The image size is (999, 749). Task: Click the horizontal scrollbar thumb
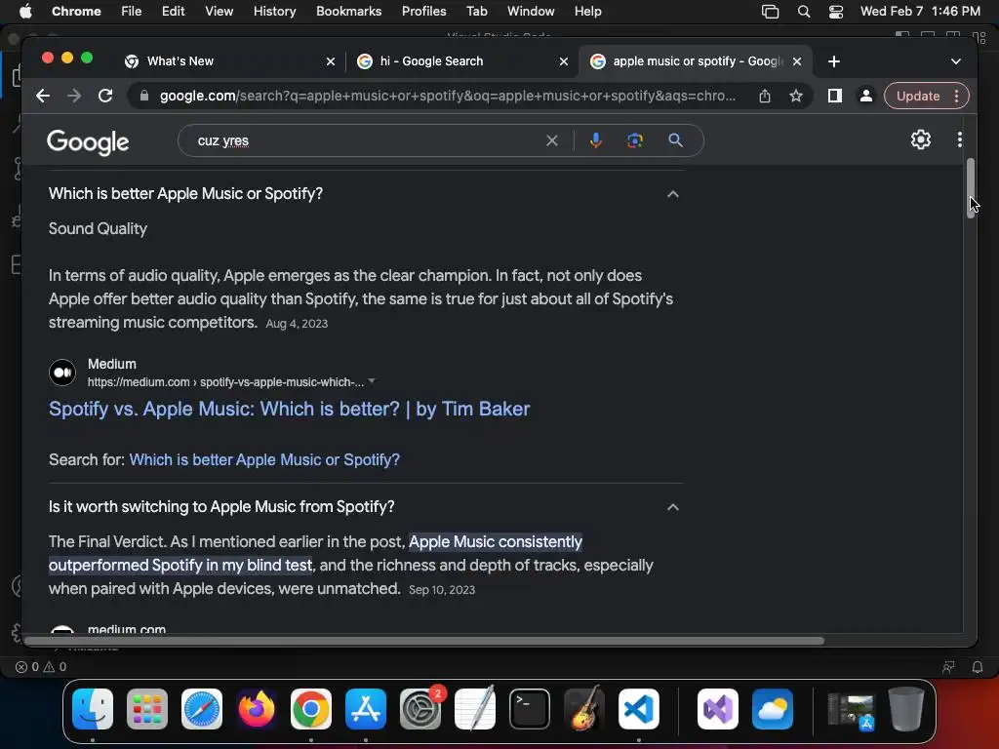click(x=424, y=640)
